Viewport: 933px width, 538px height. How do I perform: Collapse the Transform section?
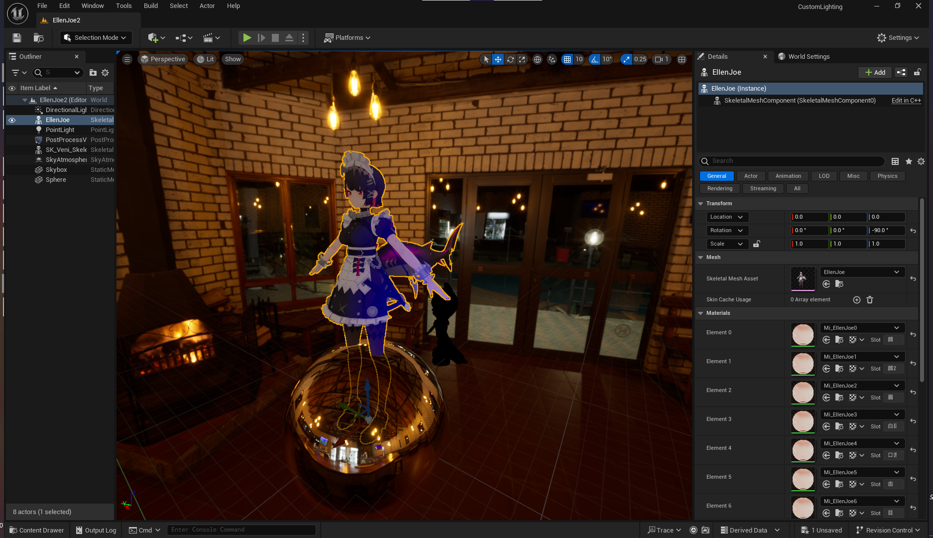point(700,204)
